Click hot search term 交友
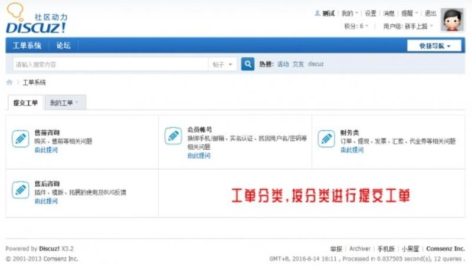 (298, 64)
